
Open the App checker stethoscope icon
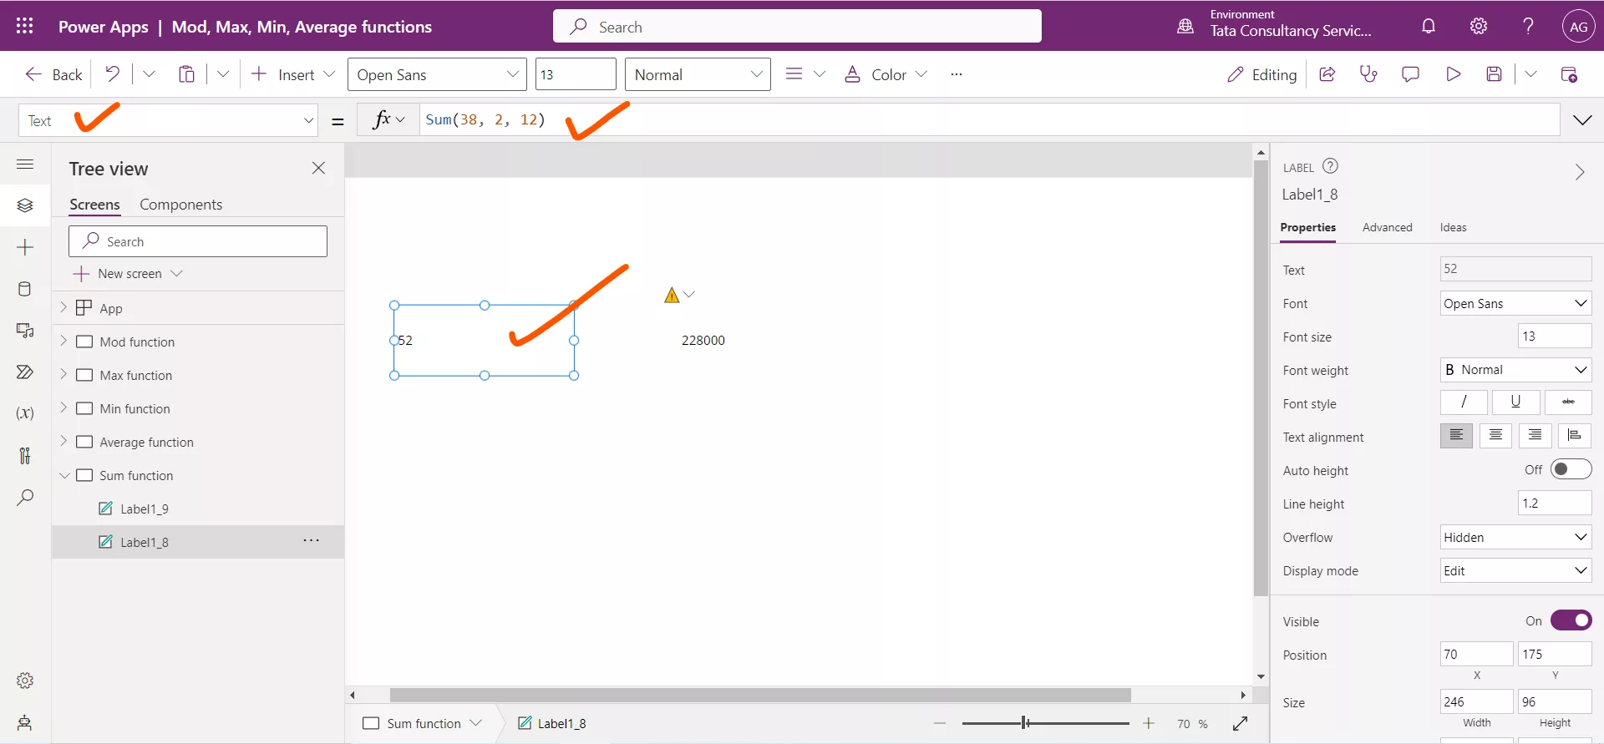(x=1368, y=74)
